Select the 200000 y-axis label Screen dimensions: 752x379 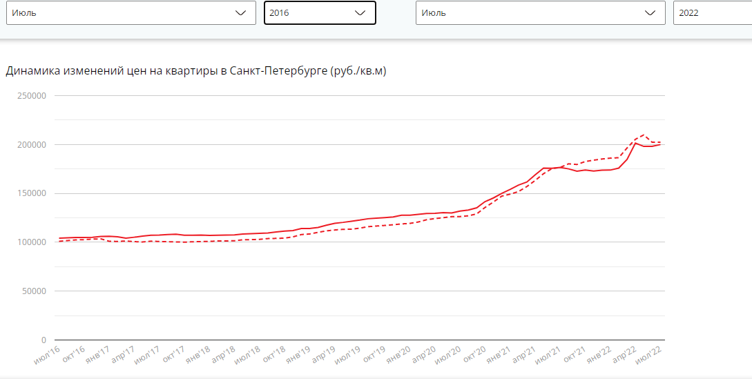(x=30, y=144)
